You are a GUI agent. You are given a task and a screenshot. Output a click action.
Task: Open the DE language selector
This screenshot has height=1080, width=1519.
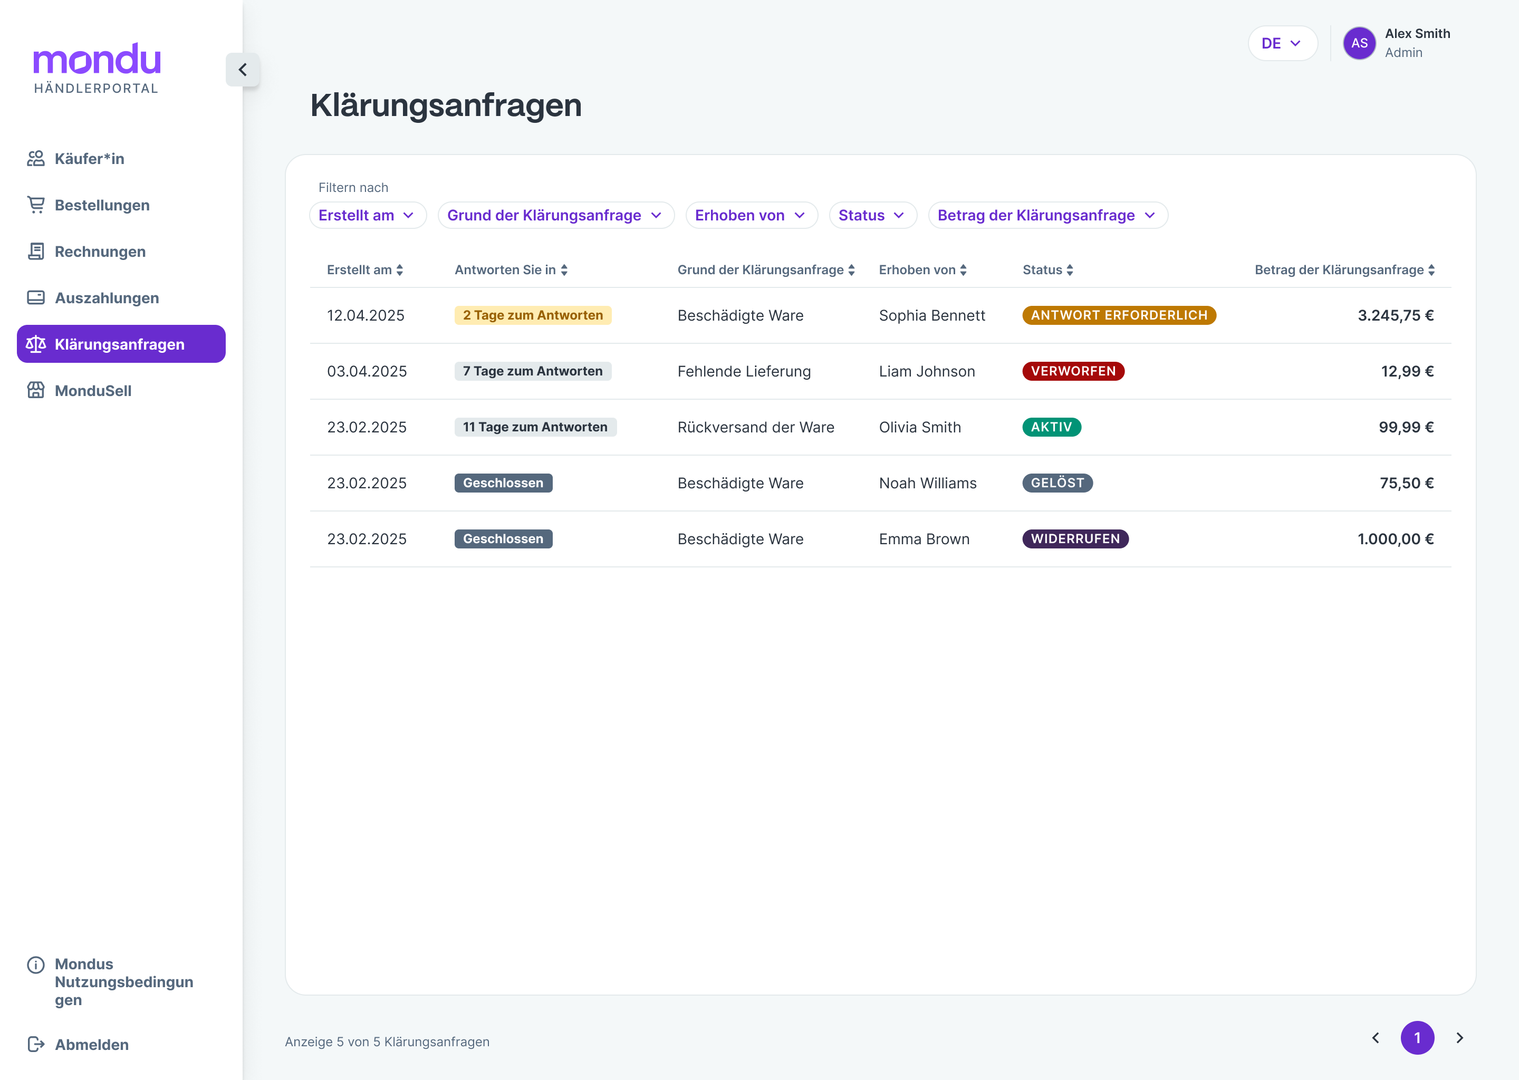1282,44
